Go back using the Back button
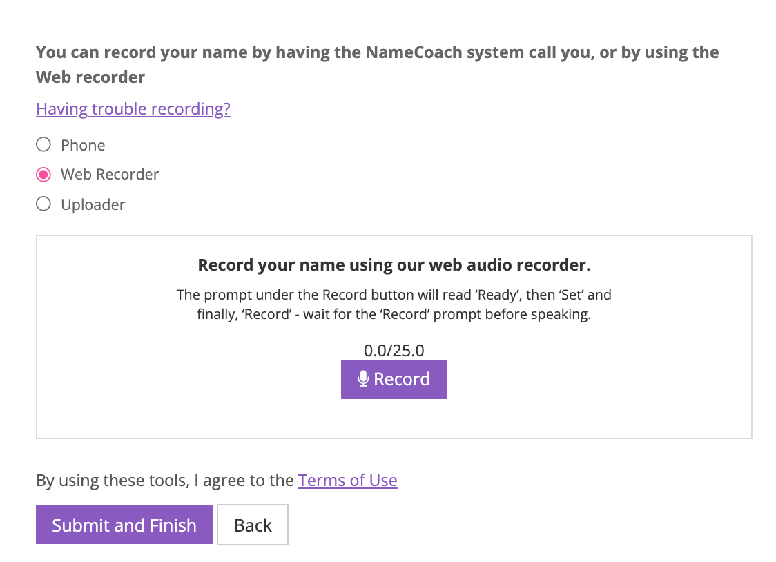 pos(252,525)
